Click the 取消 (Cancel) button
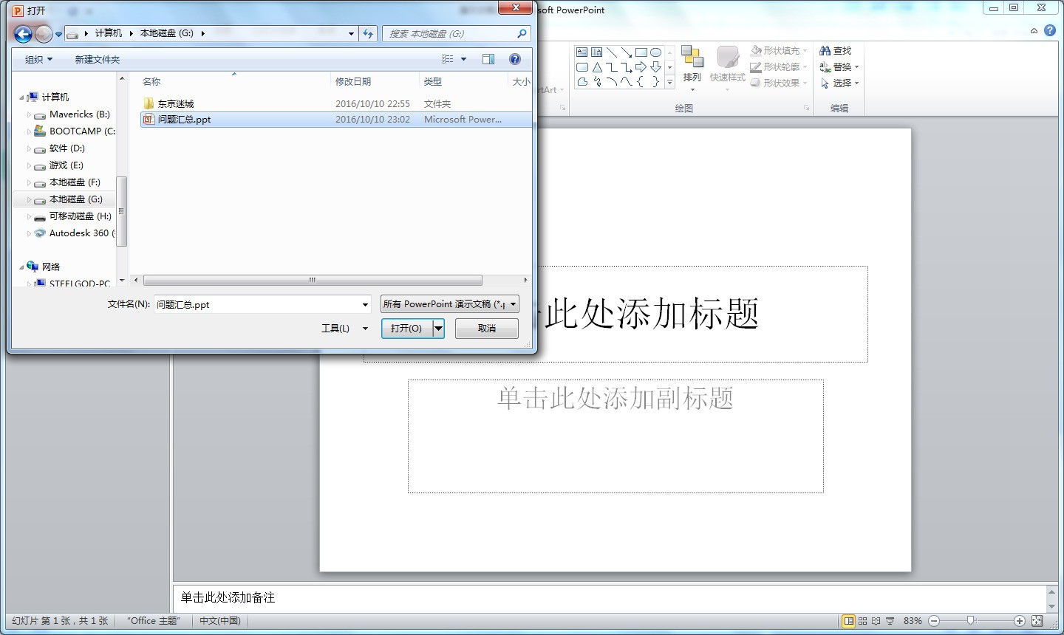This screenshot has height=635, width=1064. point(487,329)
